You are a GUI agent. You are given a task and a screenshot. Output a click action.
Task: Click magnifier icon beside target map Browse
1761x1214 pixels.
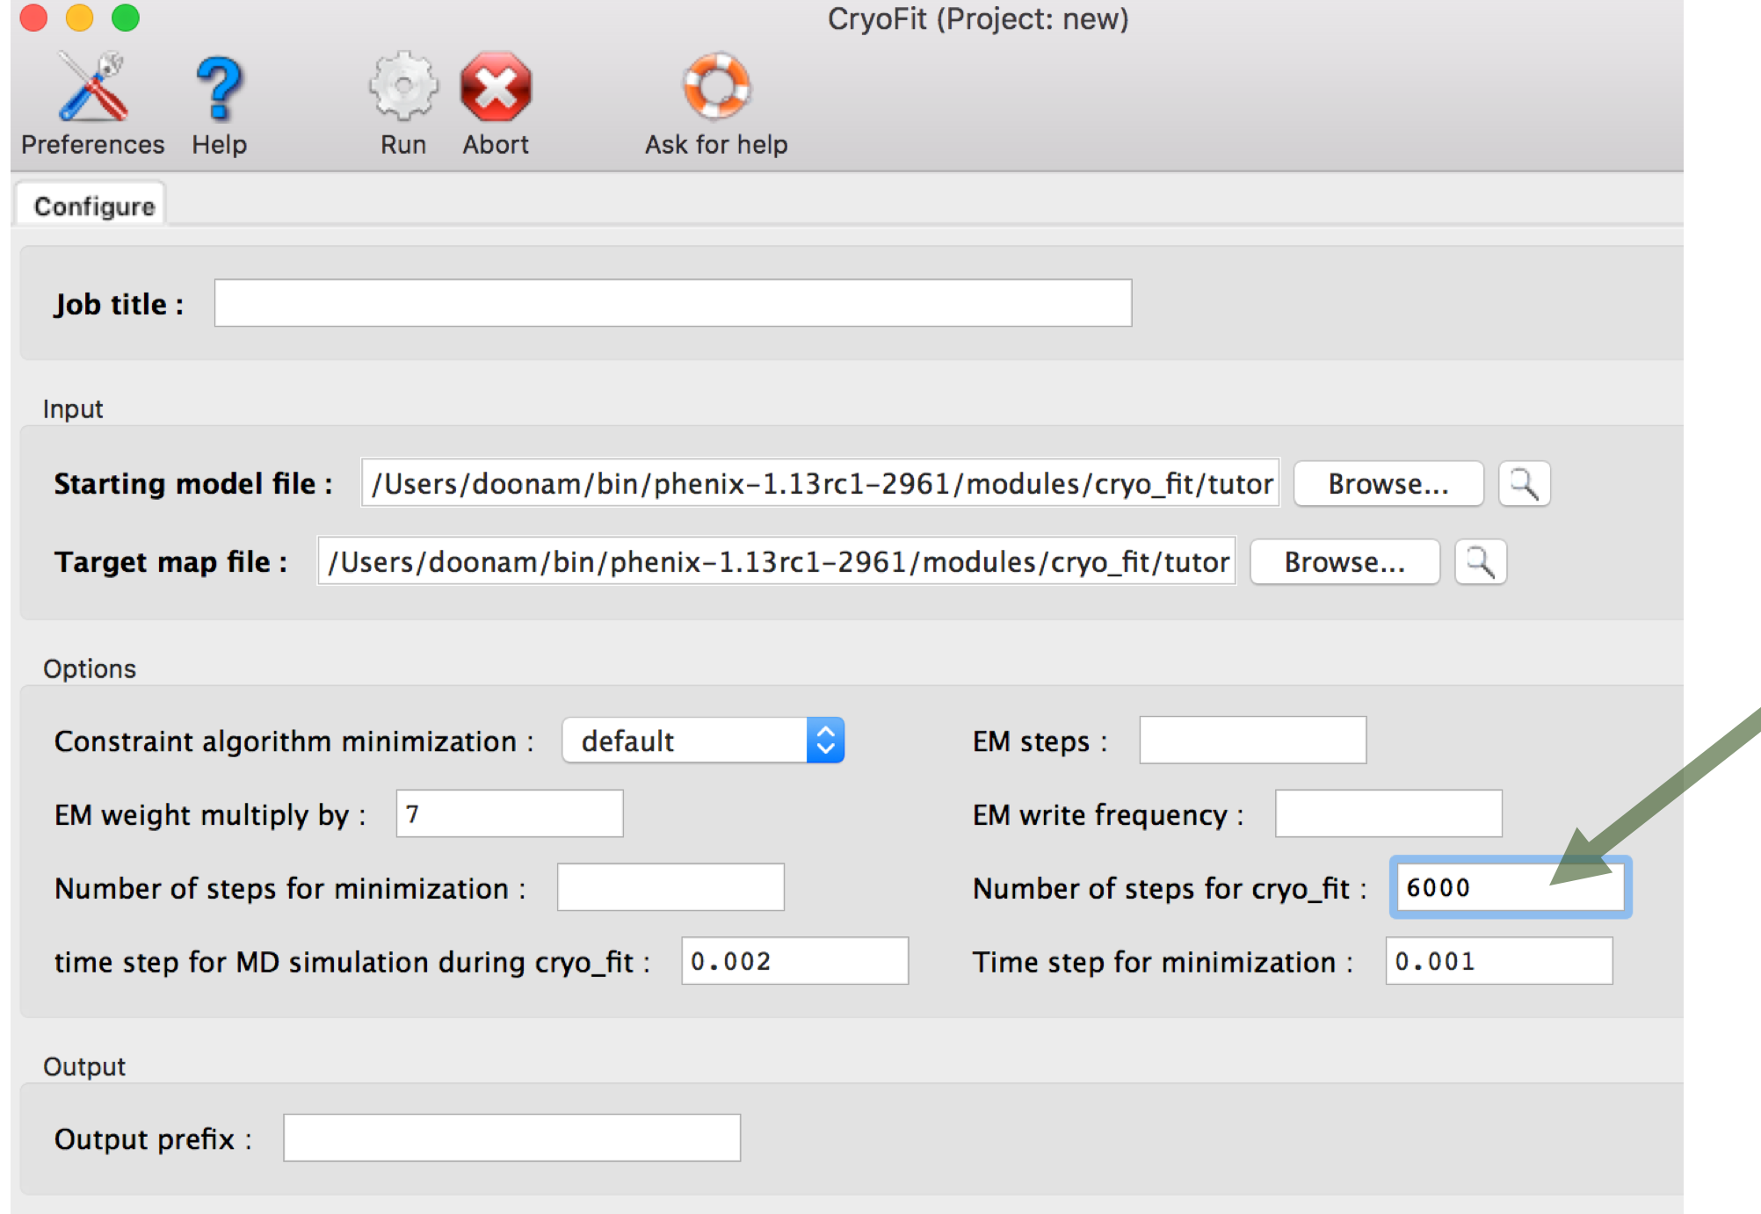1482,562
